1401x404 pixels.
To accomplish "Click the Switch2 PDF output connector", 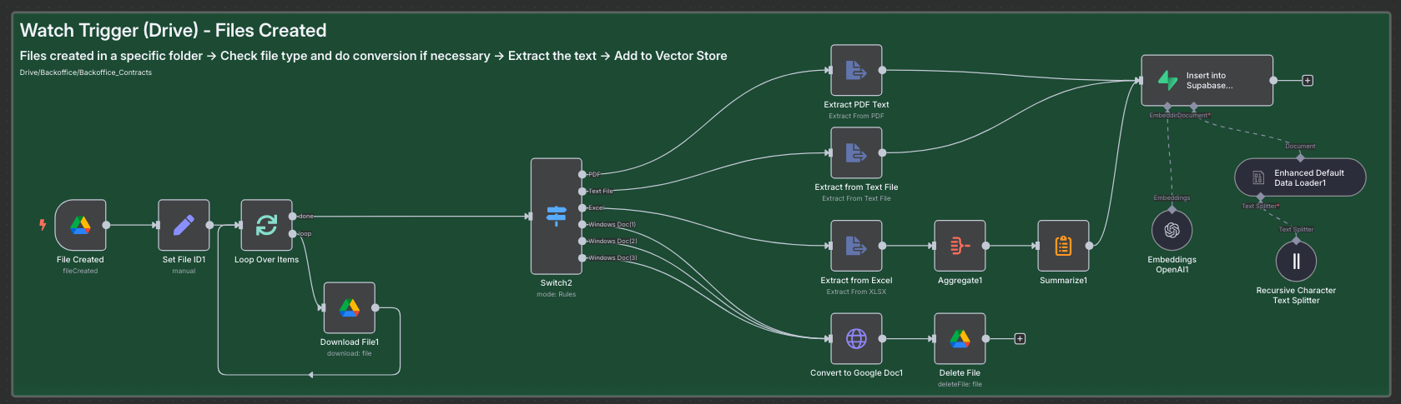I will pos(582,175).
